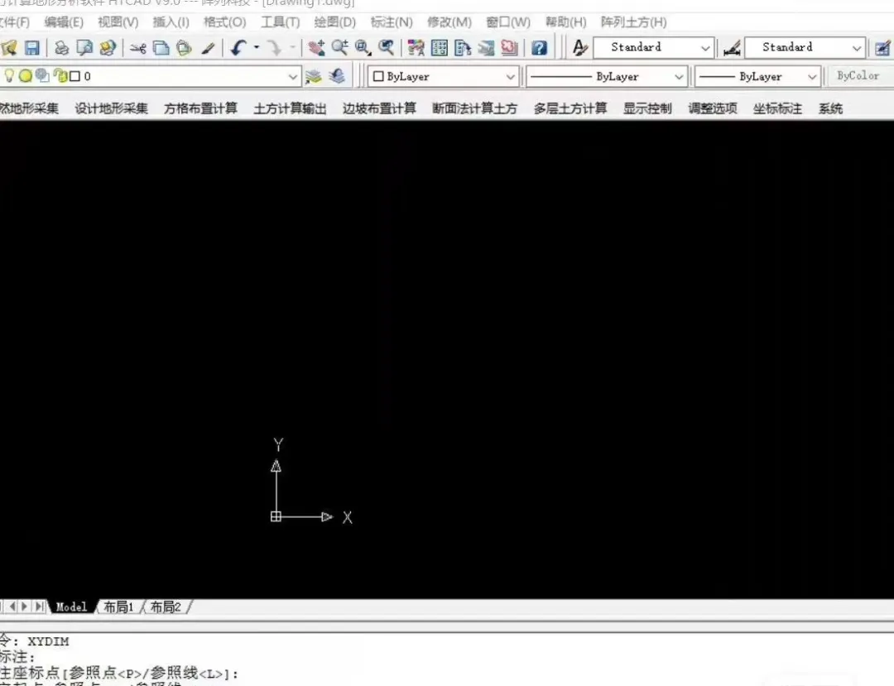
Task: Open the 编辑(E) menu
Action: [64, 22]
